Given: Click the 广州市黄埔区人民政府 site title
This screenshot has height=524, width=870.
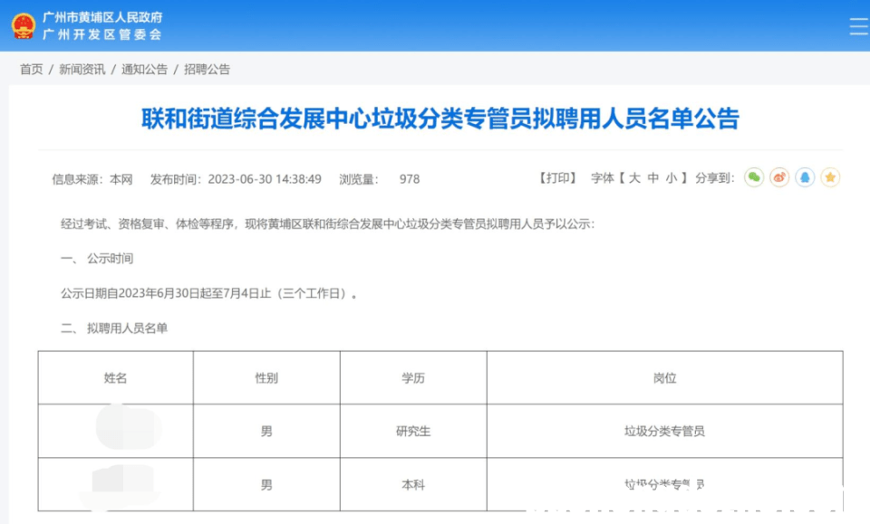Looking at the screenshot, I should pyautogui.click(x=102, y=17).
